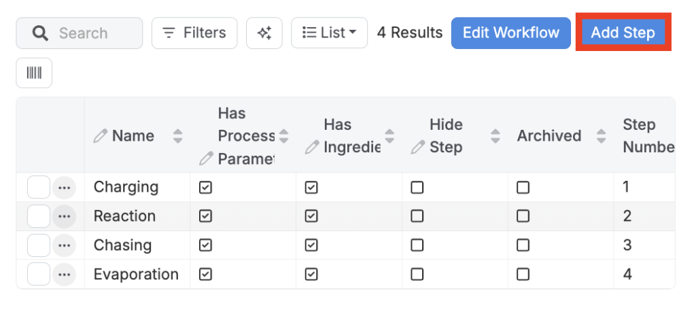Open the three-dot menu for Evaporation row
This screenshot has height=310, width=696.
point(65,275)
